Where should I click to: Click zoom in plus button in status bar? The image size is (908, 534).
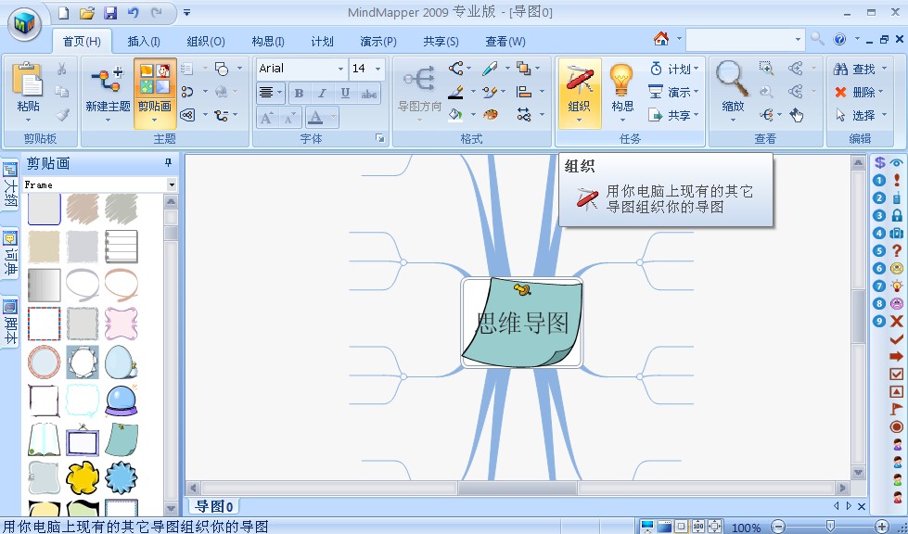point(882,527)
